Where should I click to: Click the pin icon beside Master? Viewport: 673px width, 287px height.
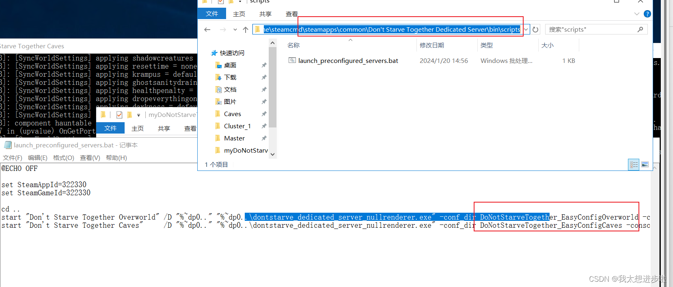pos(264,138)
